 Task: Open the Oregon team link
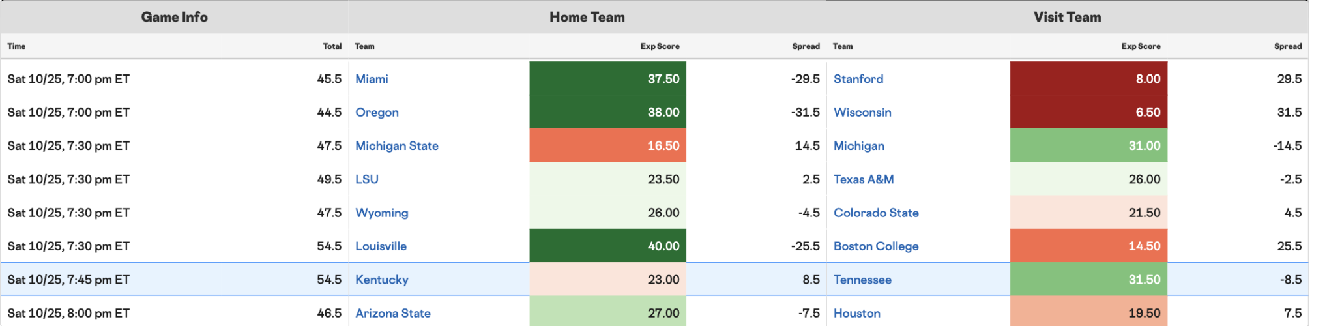[x=377, y=112]
